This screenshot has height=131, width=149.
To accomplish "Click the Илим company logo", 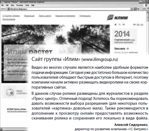I will click(117, 17).
